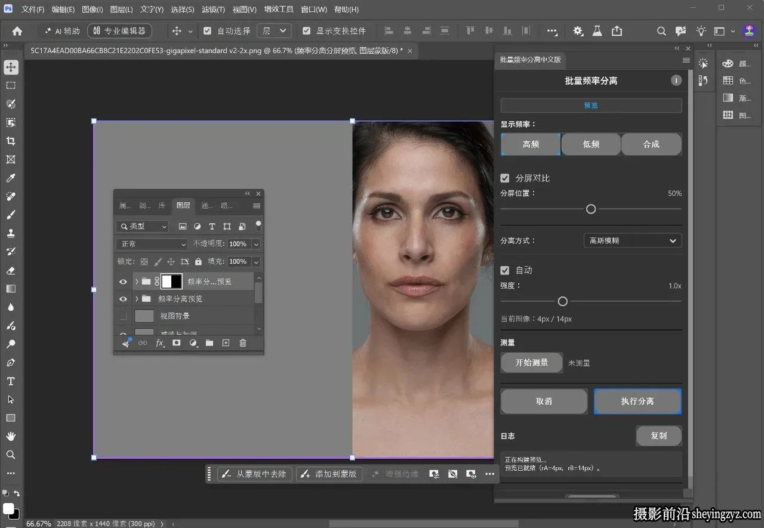Select the Hand tool
Screen dimensions: 764x528
click(11, 436)
